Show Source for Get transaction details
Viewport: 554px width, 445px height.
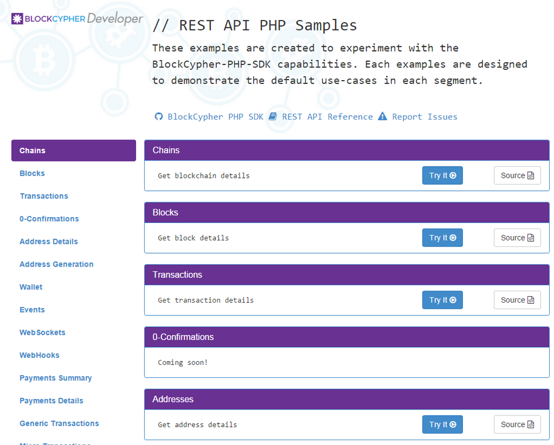click(517, 300)
